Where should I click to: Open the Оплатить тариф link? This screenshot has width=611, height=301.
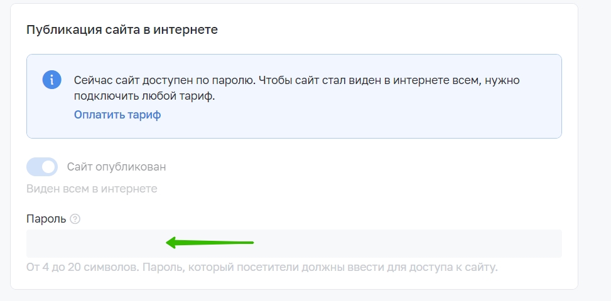(117, 115)
